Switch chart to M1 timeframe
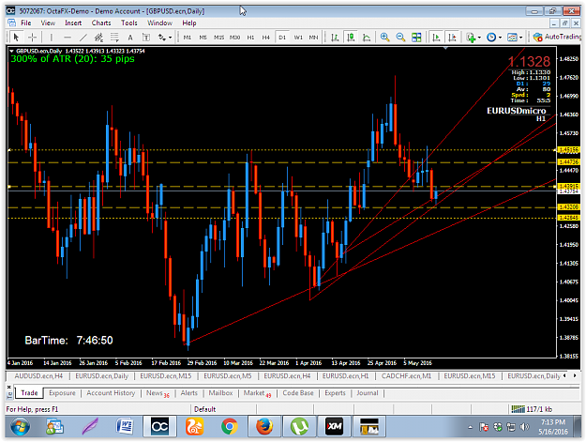The width and height of the screenshot is (586, 442). tap(188, 37)
